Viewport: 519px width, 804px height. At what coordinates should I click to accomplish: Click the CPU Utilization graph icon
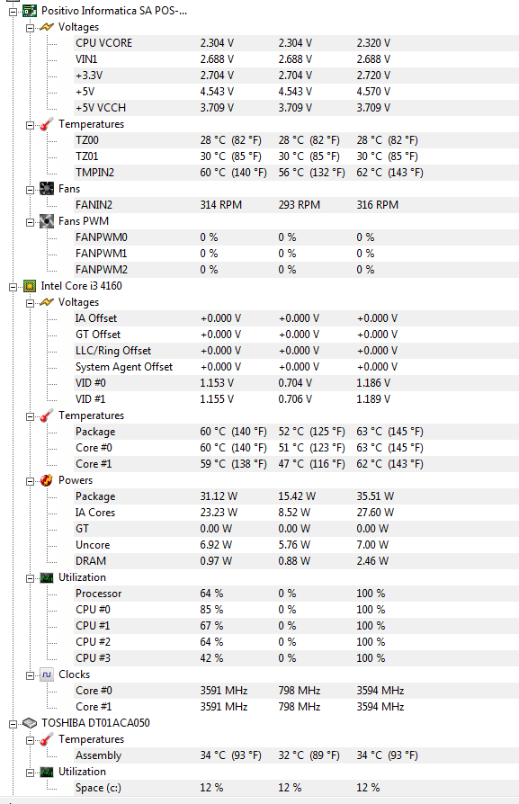point(47,577)
